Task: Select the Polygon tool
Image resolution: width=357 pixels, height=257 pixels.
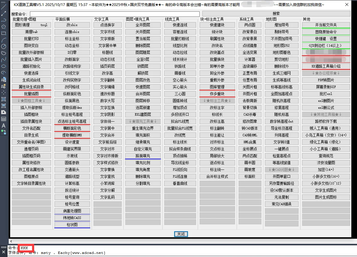Action: coord(3,27)
